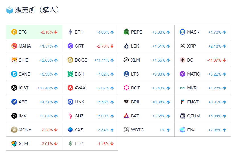The width and height of the screenshot is (235, 155).
Task: Click the red down arrow beside GRT
Action: point(112,46)
